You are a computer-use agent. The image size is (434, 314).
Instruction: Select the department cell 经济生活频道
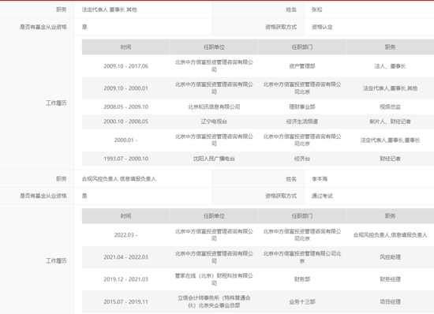[302, 121]
